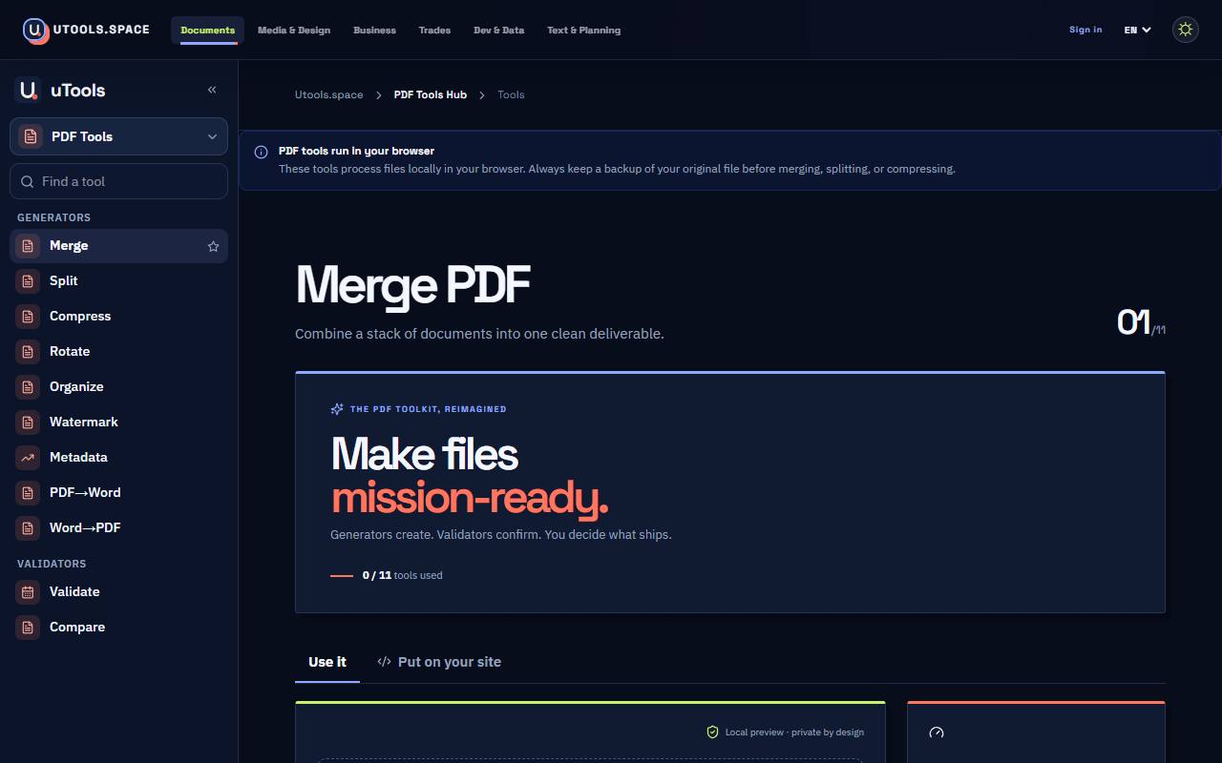The image size is (1222, 763).
Task: Click the gauge icon in right card
Action: (937, 732)
